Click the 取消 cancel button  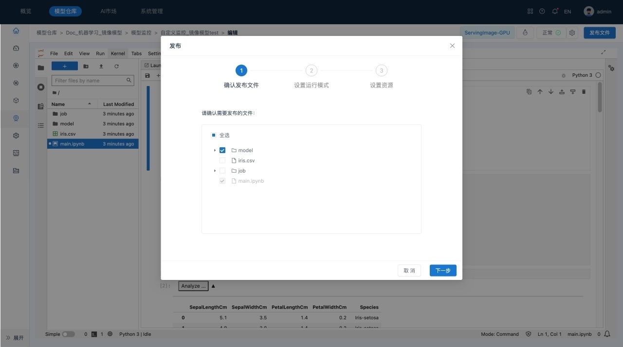(409, 271)
